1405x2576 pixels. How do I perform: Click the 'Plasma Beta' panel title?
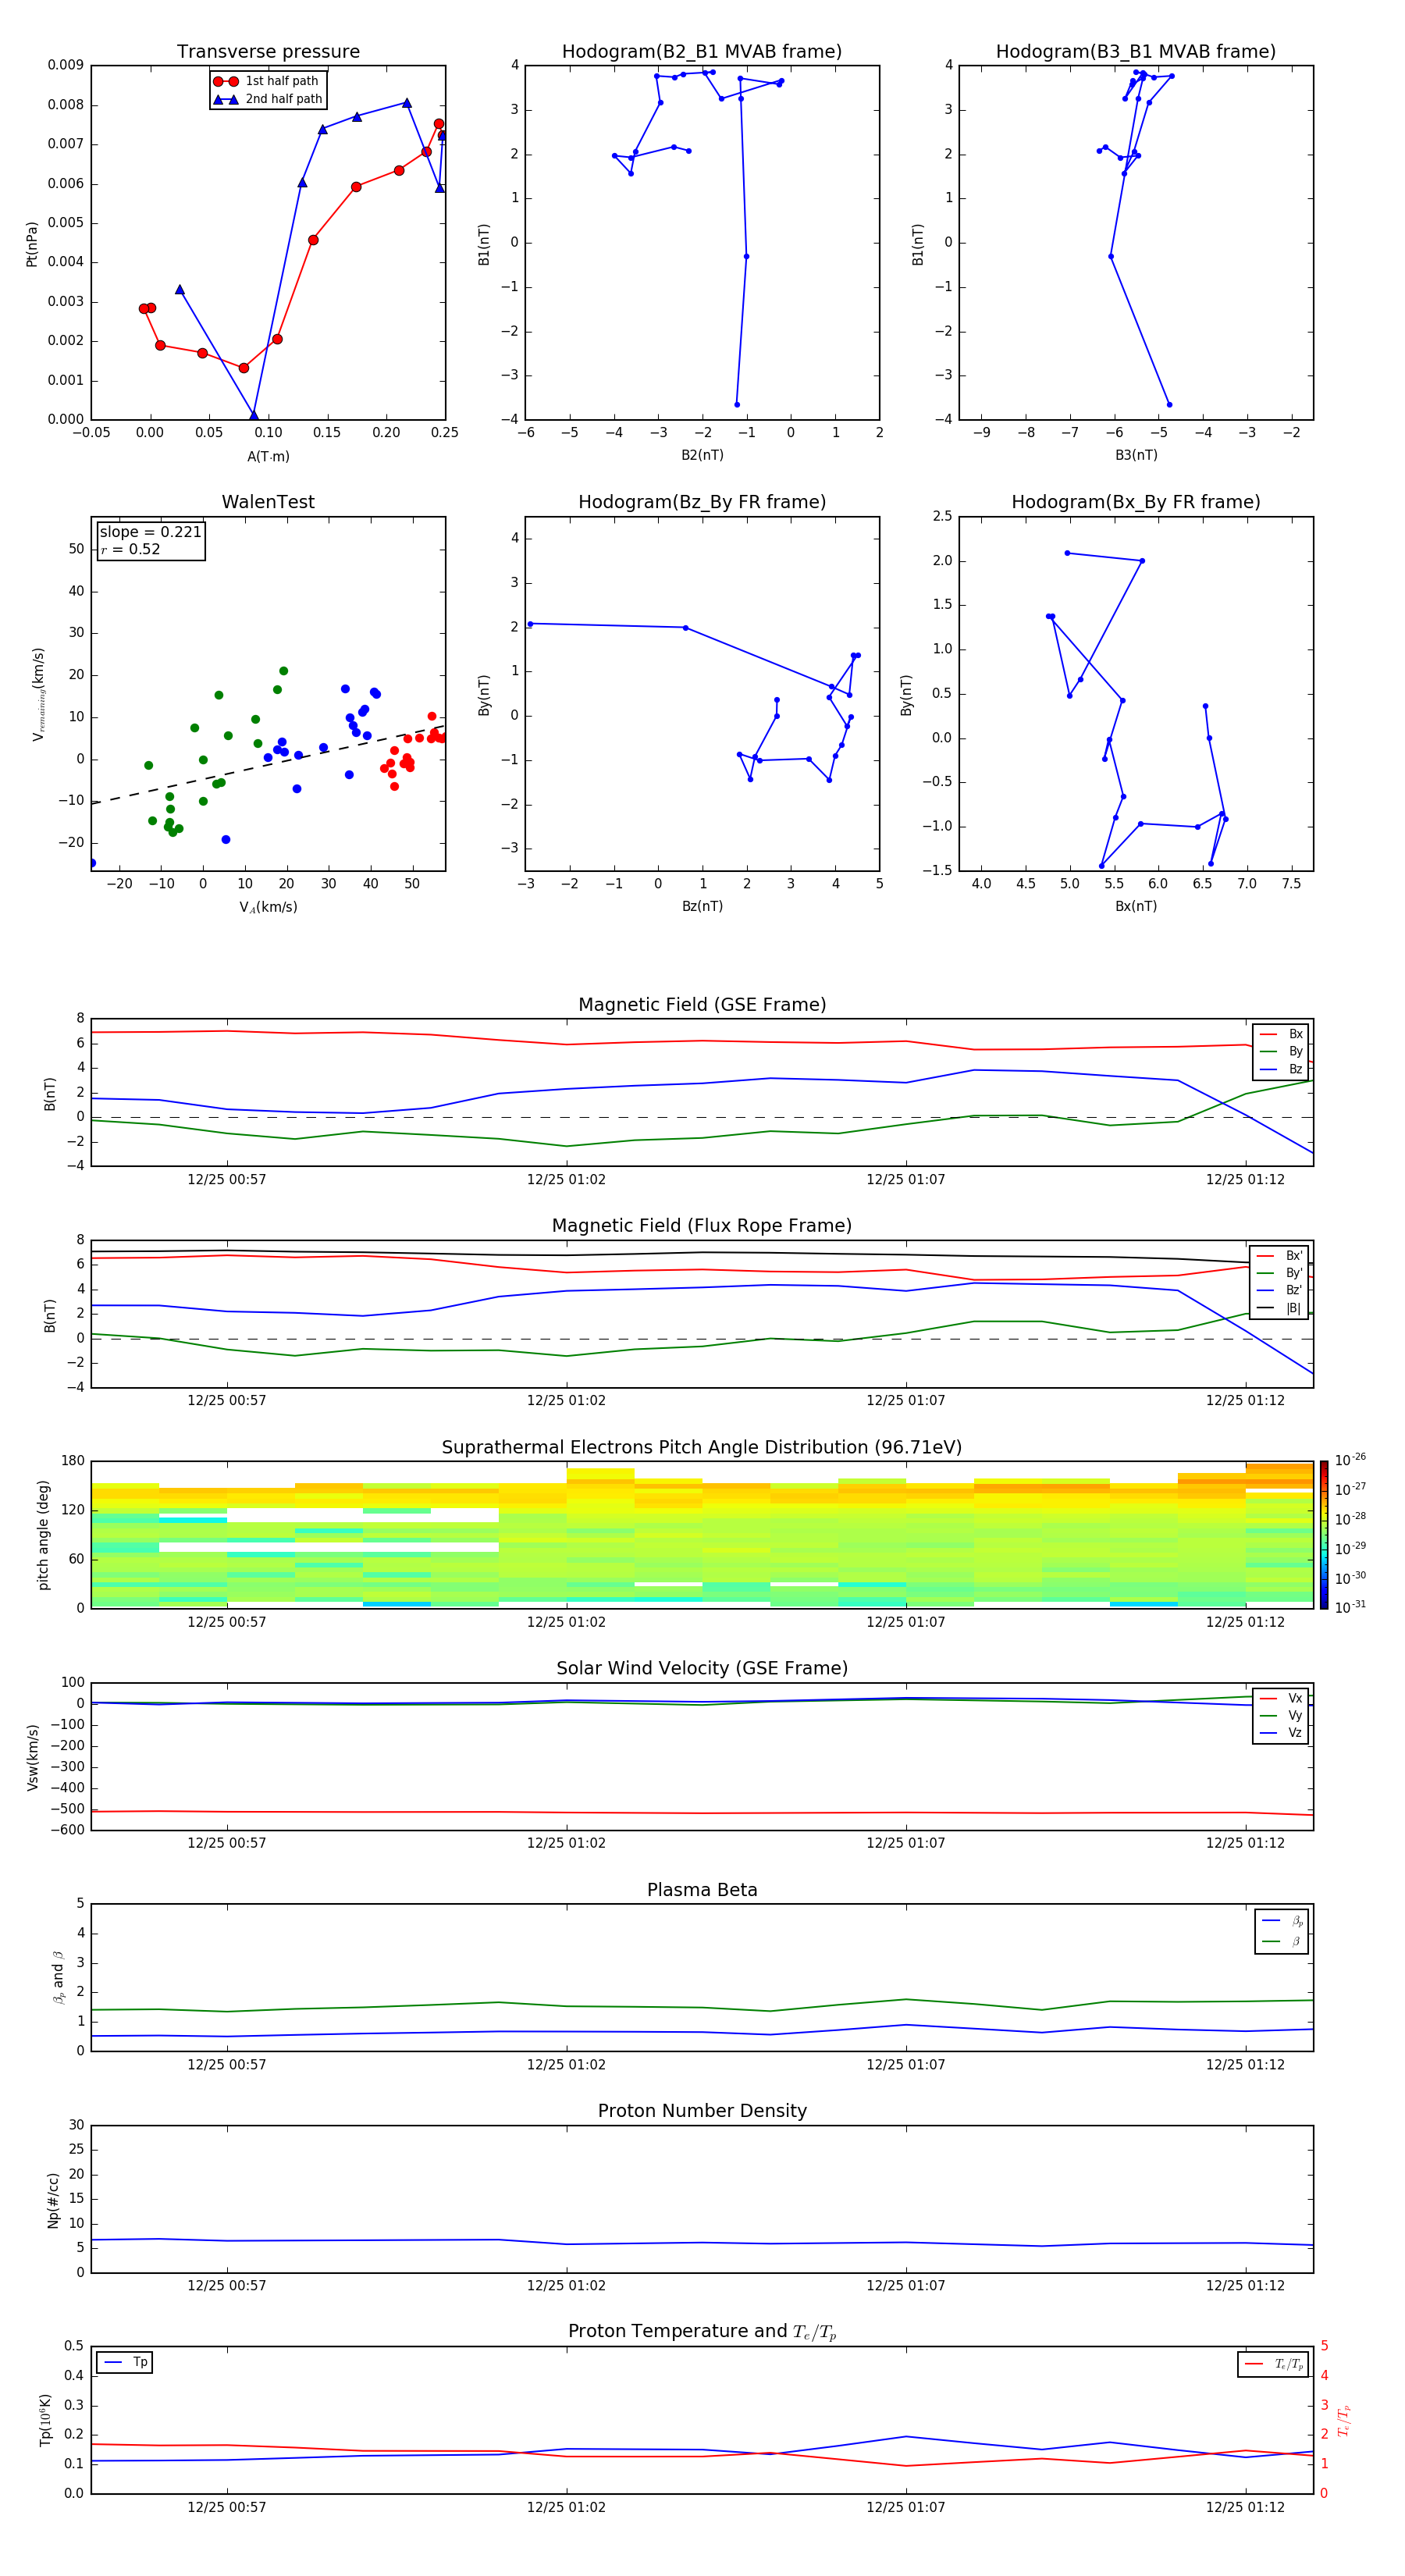[x=702, y=1890]
